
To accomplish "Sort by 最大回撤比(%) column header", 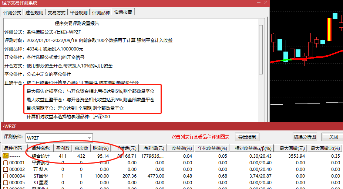I will [x=324, y=148].
